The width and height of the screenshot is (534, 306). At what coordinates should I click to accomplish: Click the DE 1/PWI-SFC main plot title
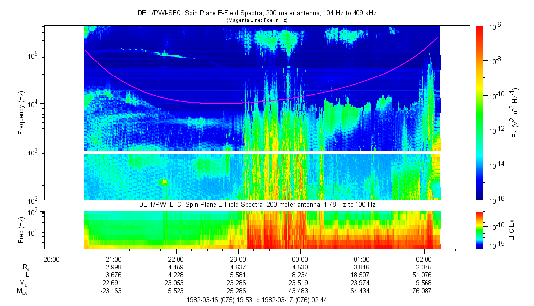(x=256, y=13)
